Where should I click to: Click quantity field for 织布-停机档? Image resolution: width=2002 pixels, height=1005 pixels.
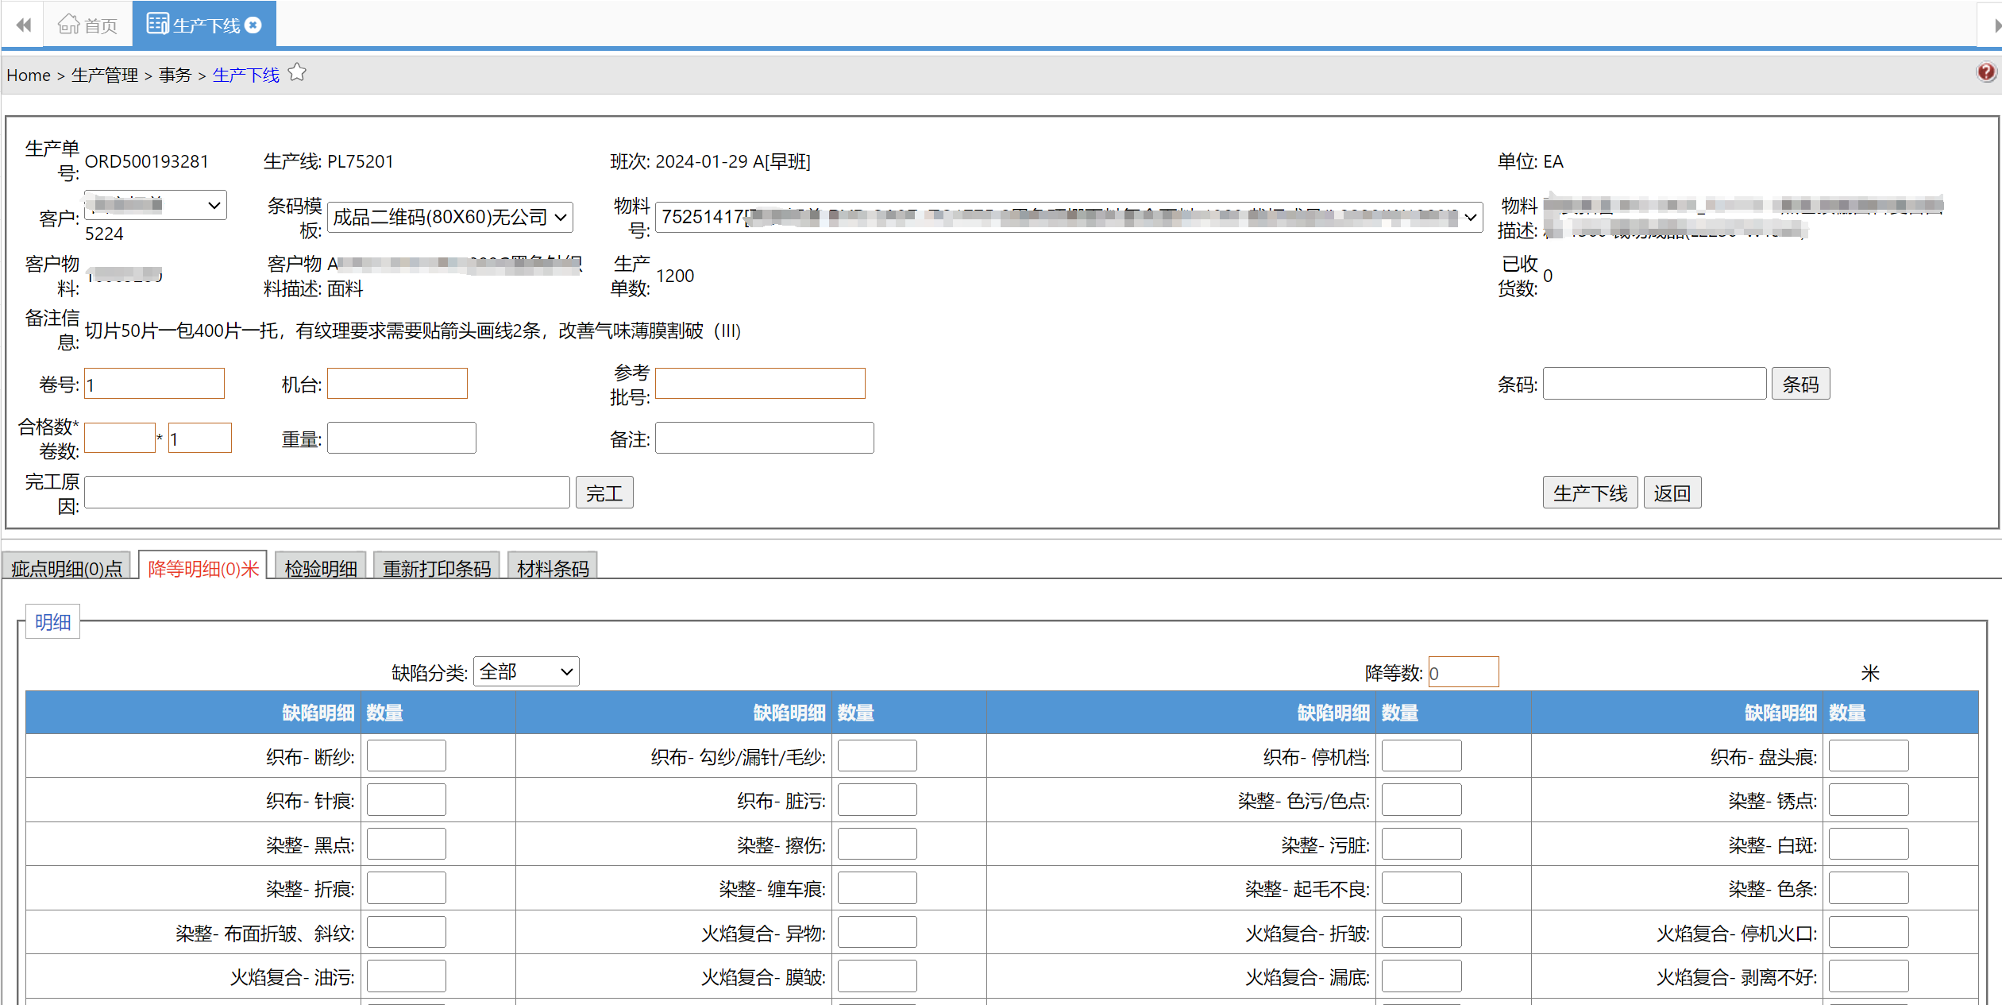(x=1421, y=756)
